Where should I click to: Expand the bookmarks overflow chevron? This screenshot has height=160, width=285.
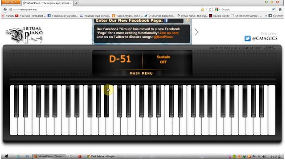[266, 16]
